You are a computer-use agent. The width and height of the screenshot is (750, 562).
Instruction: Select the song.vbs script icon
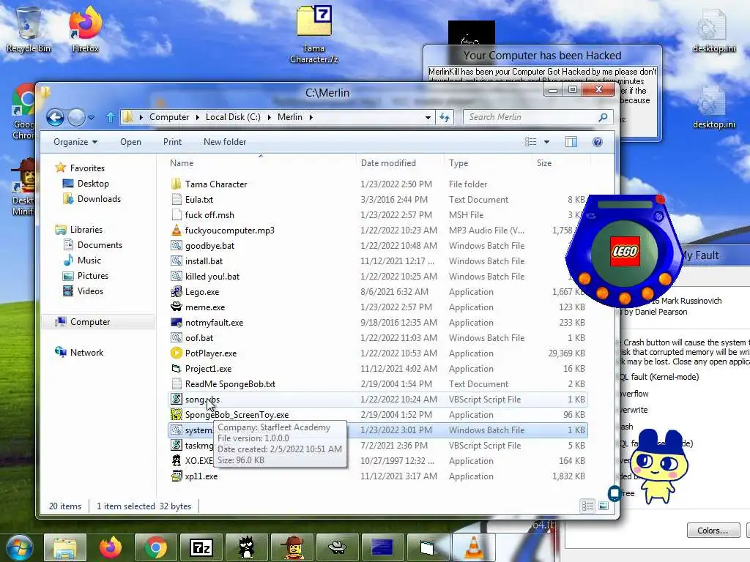point(177,399)
